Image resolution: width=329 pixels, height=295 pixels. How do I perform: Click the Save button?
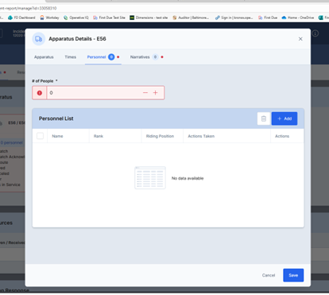point(293,275)
